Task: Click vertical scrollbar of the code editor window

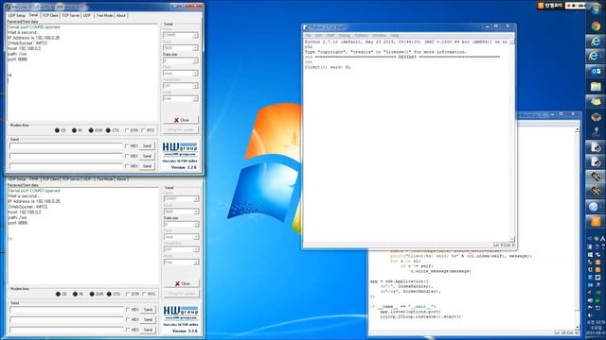Action: [578, 229]
